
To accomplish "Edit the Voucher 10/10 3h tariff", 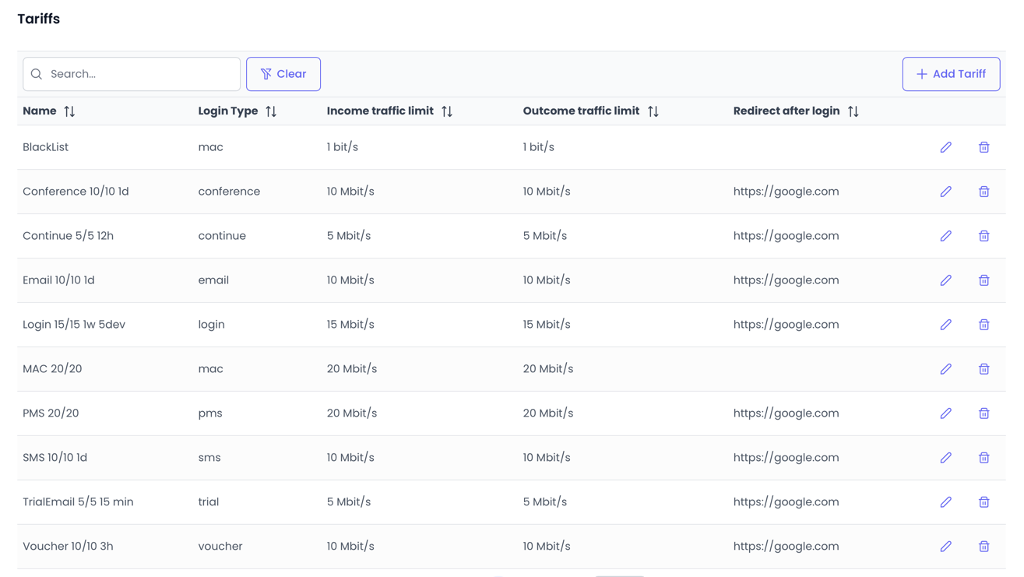I will click(x=945, y=547).
